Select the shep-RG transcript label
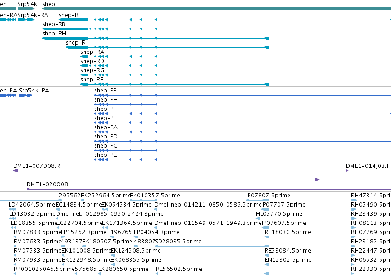 [92, 70]
